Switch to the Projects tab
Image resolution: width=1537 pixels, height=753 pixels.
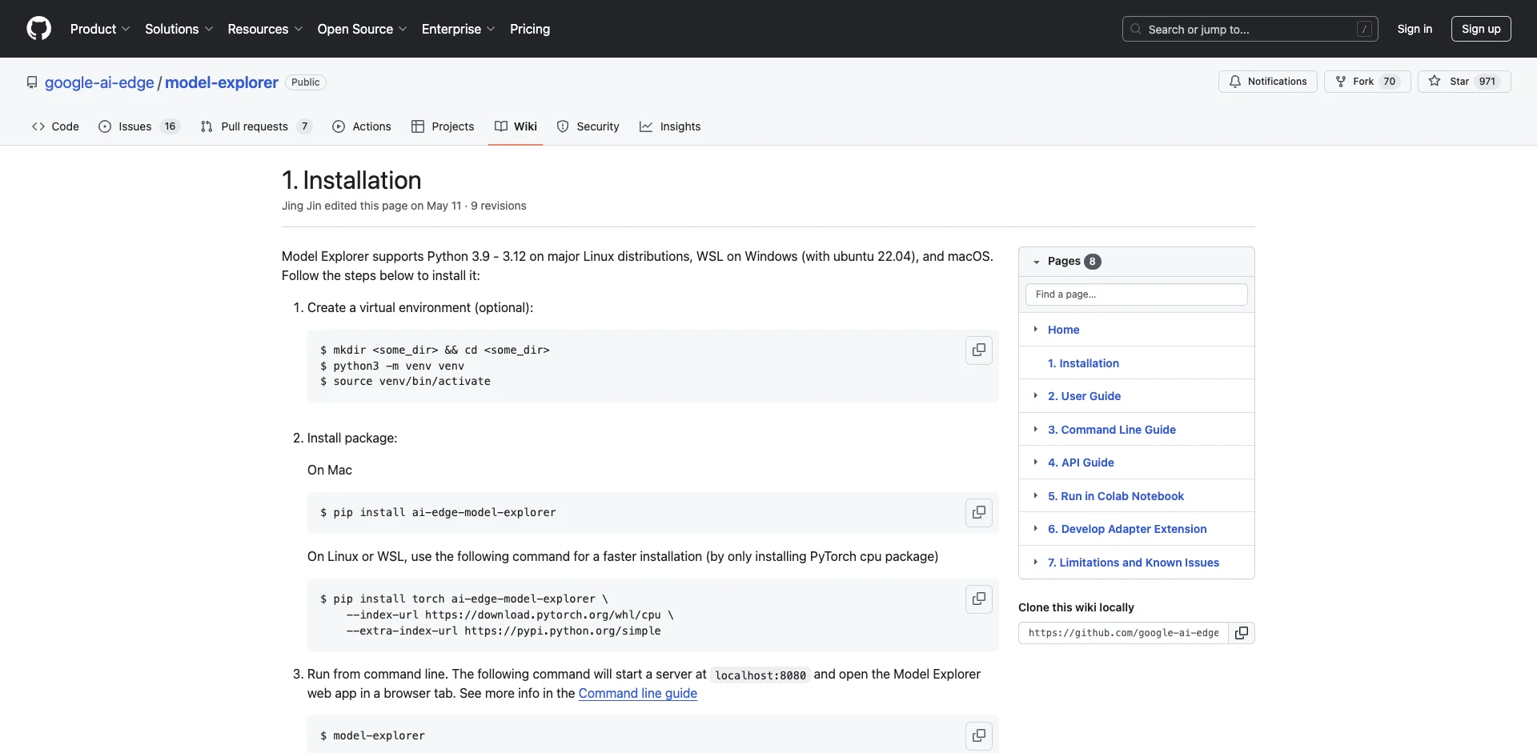tap(443, 126)
